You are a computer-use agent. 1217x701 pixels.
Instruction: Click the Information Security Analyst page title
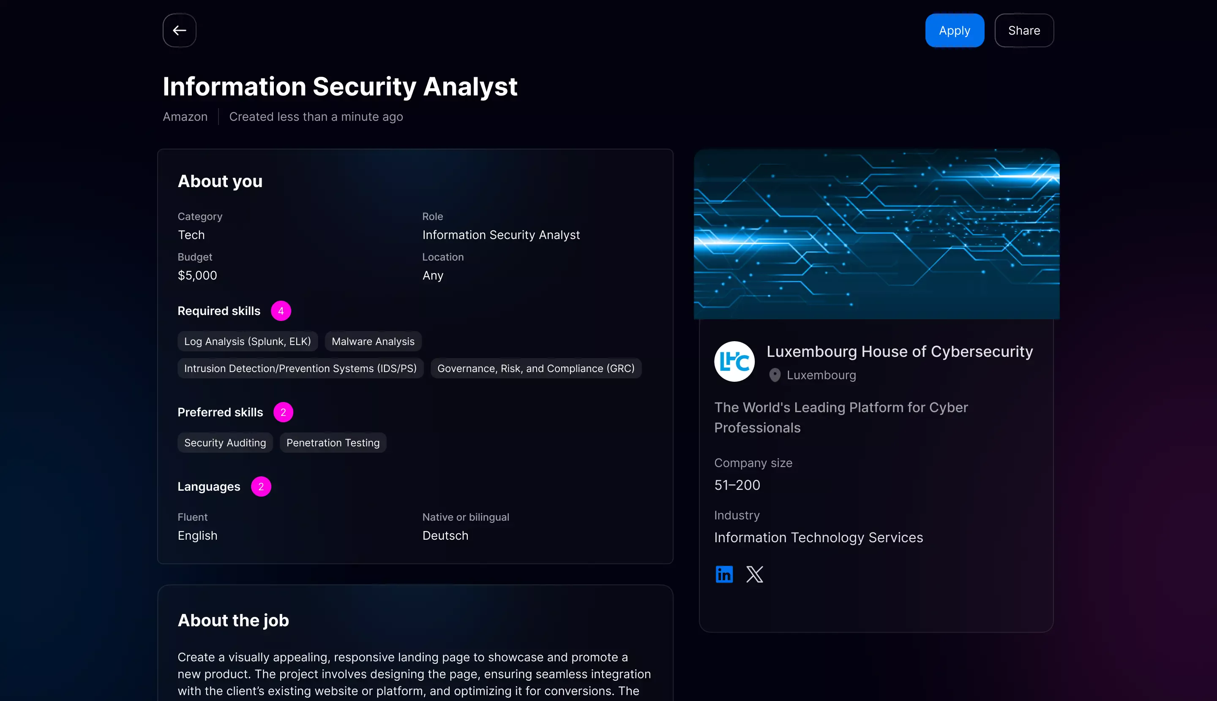(x=340, y=87)
